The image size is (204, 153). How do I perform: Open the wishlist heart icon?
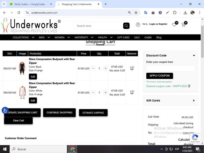[174, 24]
